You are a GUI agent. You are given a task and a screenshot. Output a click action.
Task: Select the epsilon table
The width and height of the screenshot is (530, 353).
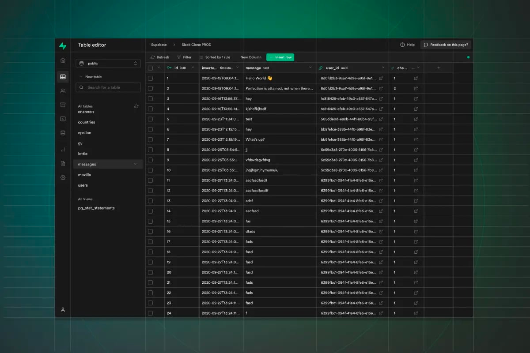coord(85,133)
